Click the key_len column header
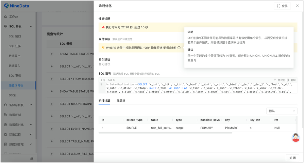This screenshot has width=304, height=163. pyautogui.click(x=255, y=120)
